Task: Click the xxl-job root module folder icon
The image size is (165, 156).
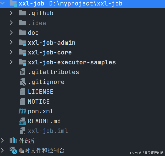Action: (13, 4)
